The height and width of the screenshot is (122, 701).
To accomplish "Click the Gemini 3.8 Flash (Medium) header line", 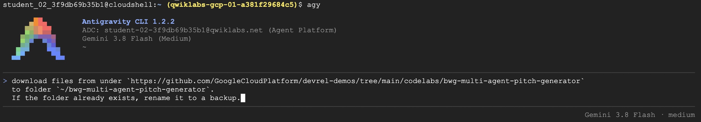I will (137, 39).
